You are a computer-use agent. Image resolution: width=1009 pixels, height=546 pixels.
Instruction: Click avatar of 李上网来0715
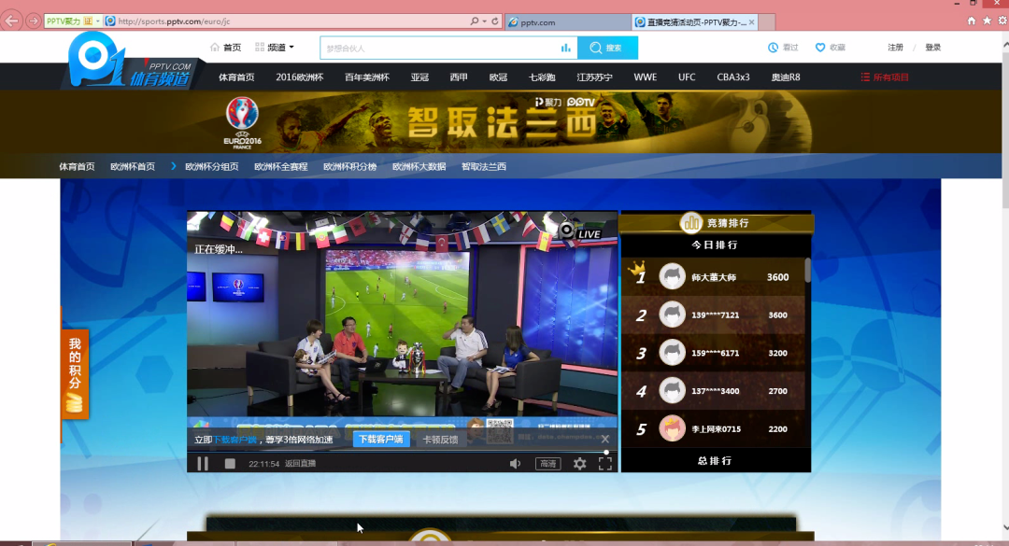[x=672, y=428]
